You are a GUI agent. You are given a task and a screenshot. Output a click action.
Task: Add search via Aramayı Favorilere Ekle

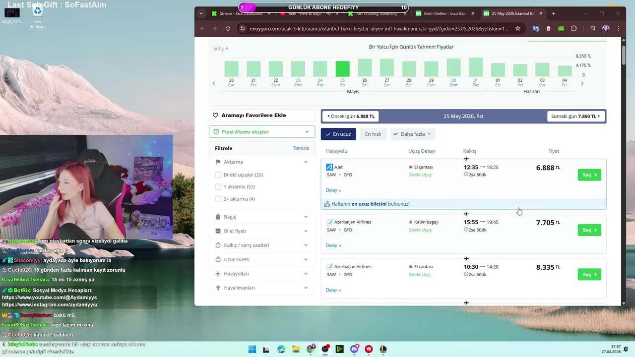coord(262,116)
